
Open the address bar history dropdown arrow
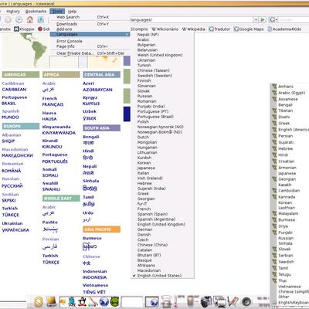click(x=256, y=19)
